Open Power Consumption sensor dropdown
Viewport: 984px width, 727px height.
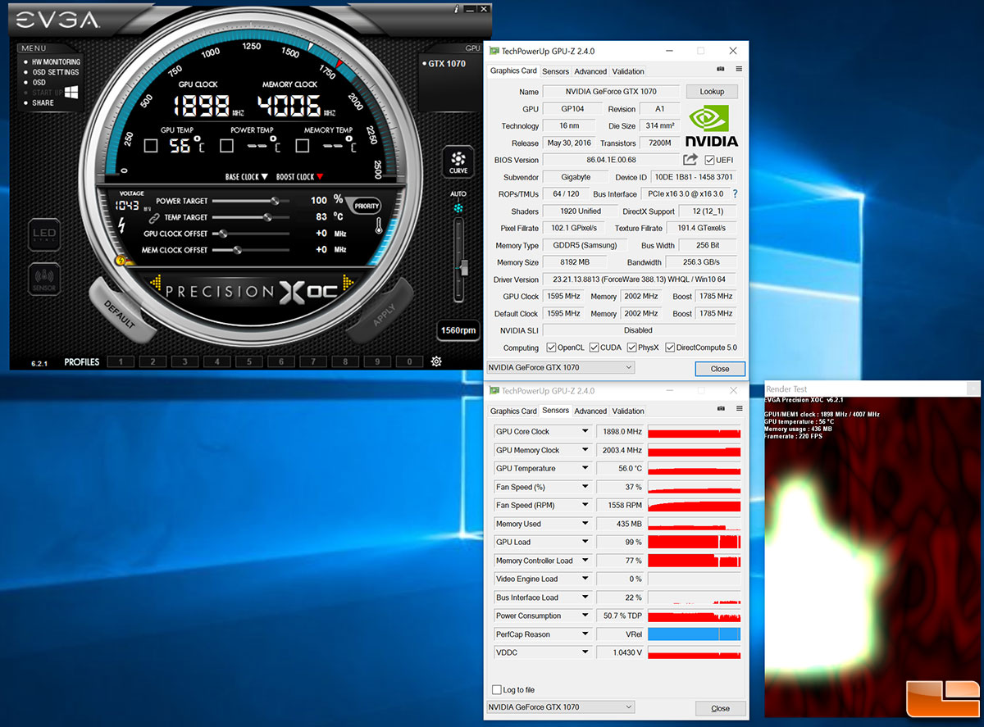point(585,616)
